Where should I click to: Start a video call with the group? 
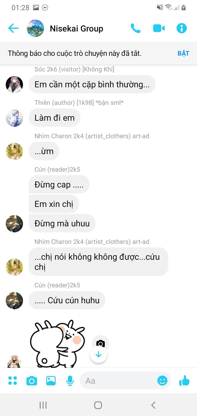pyautogui.click(x=159, y=28)
